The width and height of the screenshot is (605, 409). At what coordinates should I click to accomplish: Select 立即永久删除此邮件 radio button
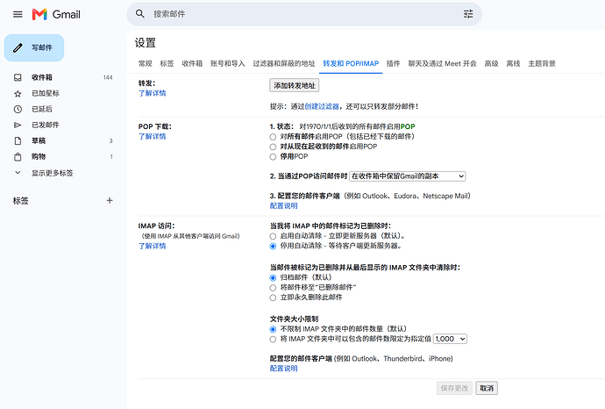click(273, 298)
